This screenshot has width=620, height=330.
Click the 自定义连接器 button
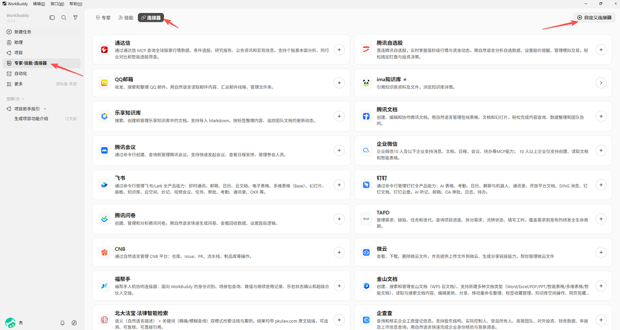tap(594, 17)
